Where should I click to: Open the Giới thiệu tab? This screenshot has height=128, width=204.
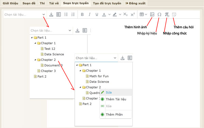tap(11, 3)
